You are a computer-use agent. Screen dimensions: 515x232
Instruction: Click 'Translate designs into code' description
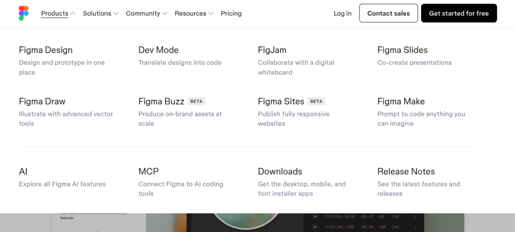pos(180,62)
